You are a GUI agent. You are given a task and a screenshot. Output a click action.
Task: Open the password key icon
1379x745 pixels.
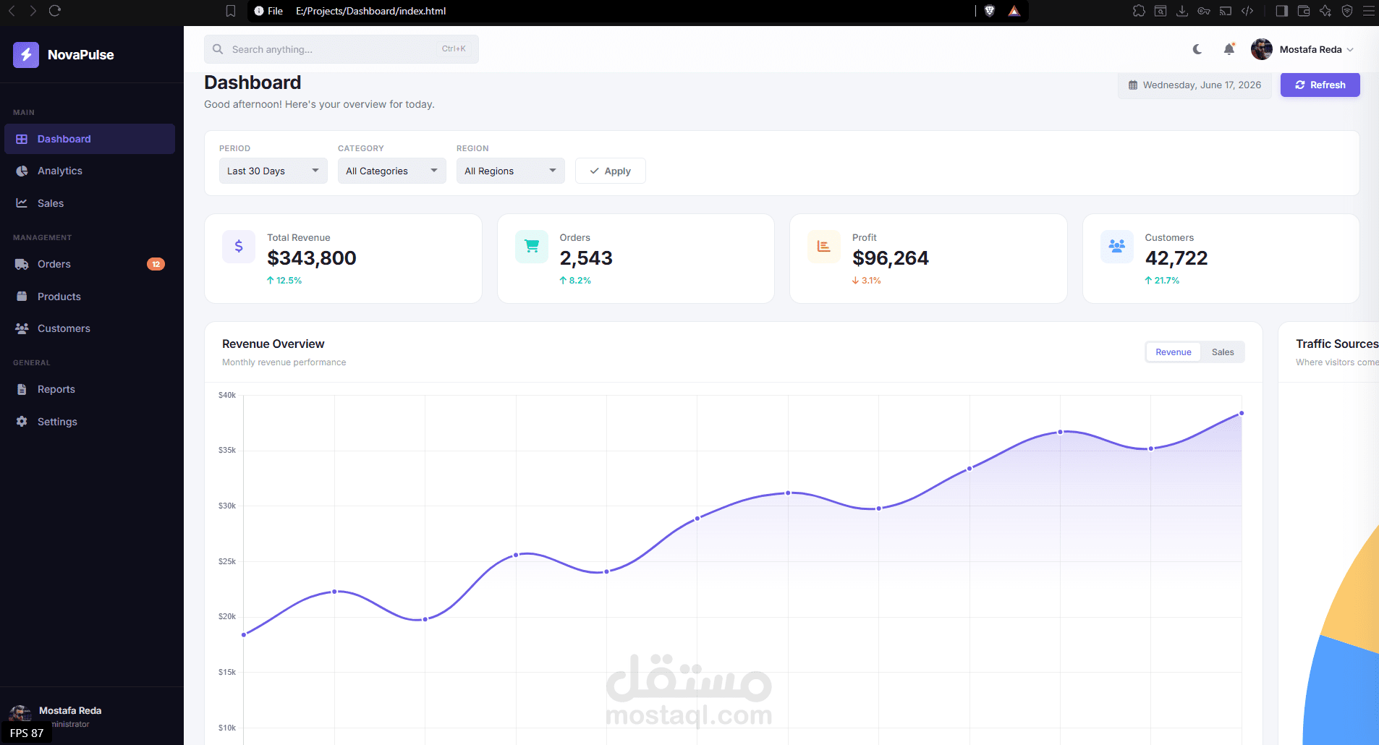pyautogui.click(x=1204, y=11)
